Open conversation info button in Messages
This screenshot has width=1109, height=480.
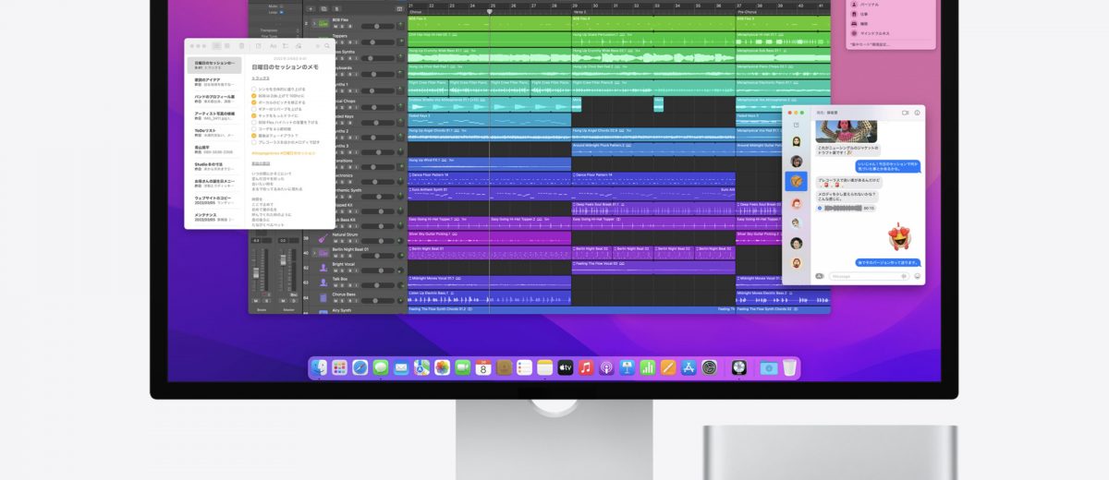point(917,112)
